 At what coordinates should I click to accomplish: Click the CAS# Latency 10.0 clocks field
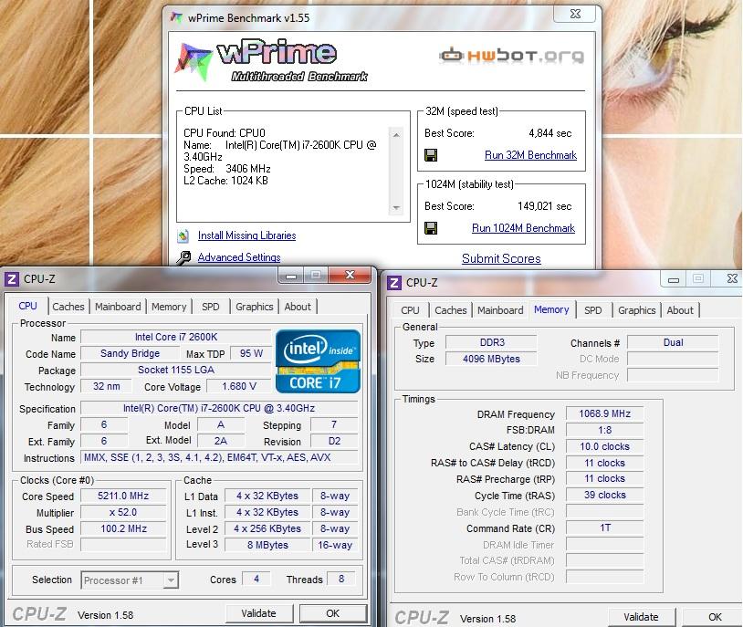click(604, 446)
